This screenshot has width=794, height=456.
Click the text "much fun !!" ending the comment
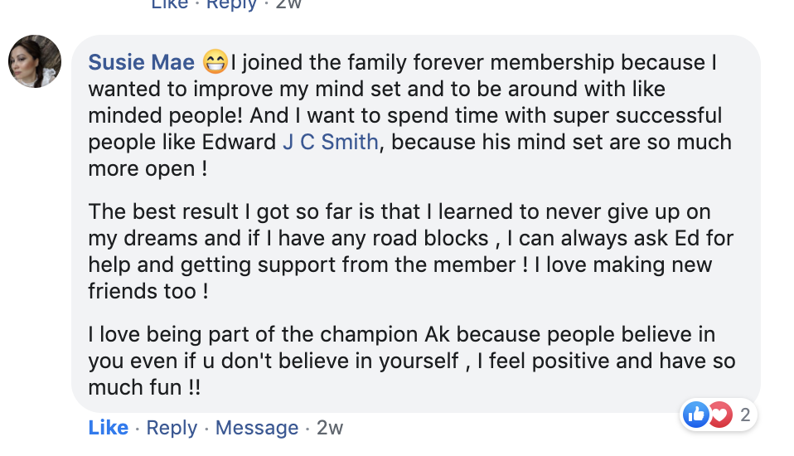tap(145, 387)
